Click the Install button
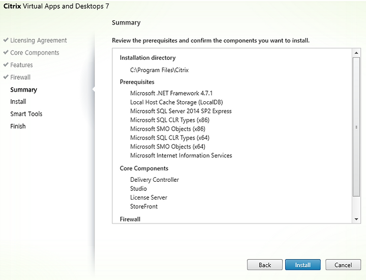 tap(303, 265)
